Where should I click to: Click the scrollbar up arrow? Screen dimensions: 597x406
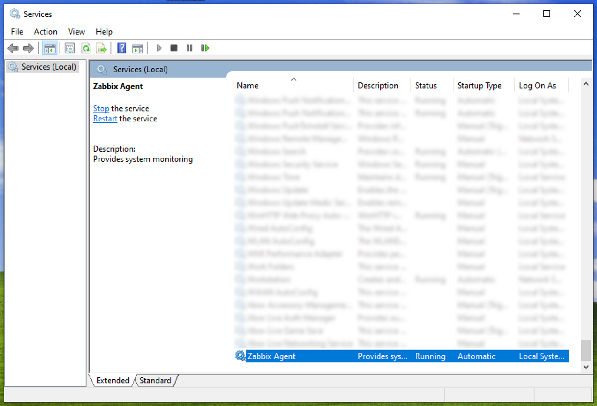pos(586,84)
